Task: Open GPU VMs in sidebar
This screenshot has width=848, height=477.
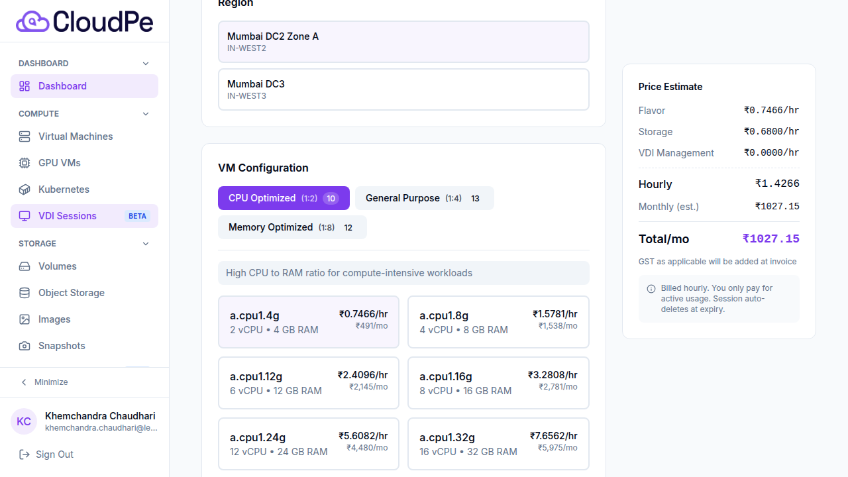Action: [84, 163]
